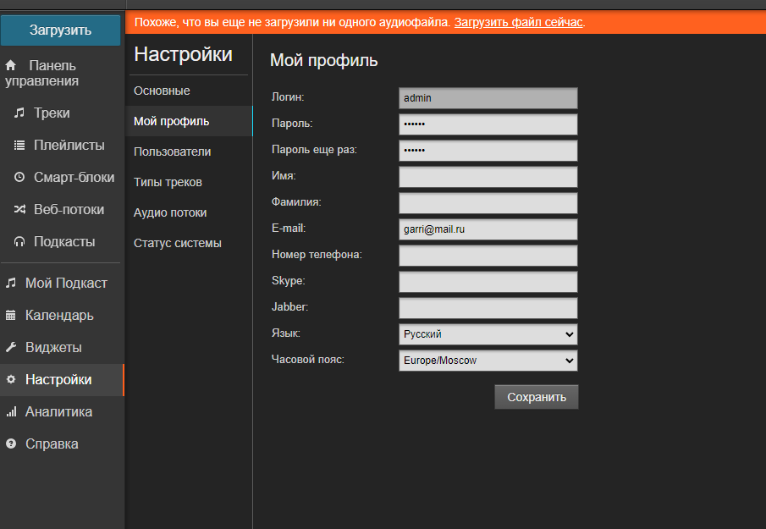Click the bar chart icon beside Аналитика
The image size is (766, 529).
tap(11, 411)
